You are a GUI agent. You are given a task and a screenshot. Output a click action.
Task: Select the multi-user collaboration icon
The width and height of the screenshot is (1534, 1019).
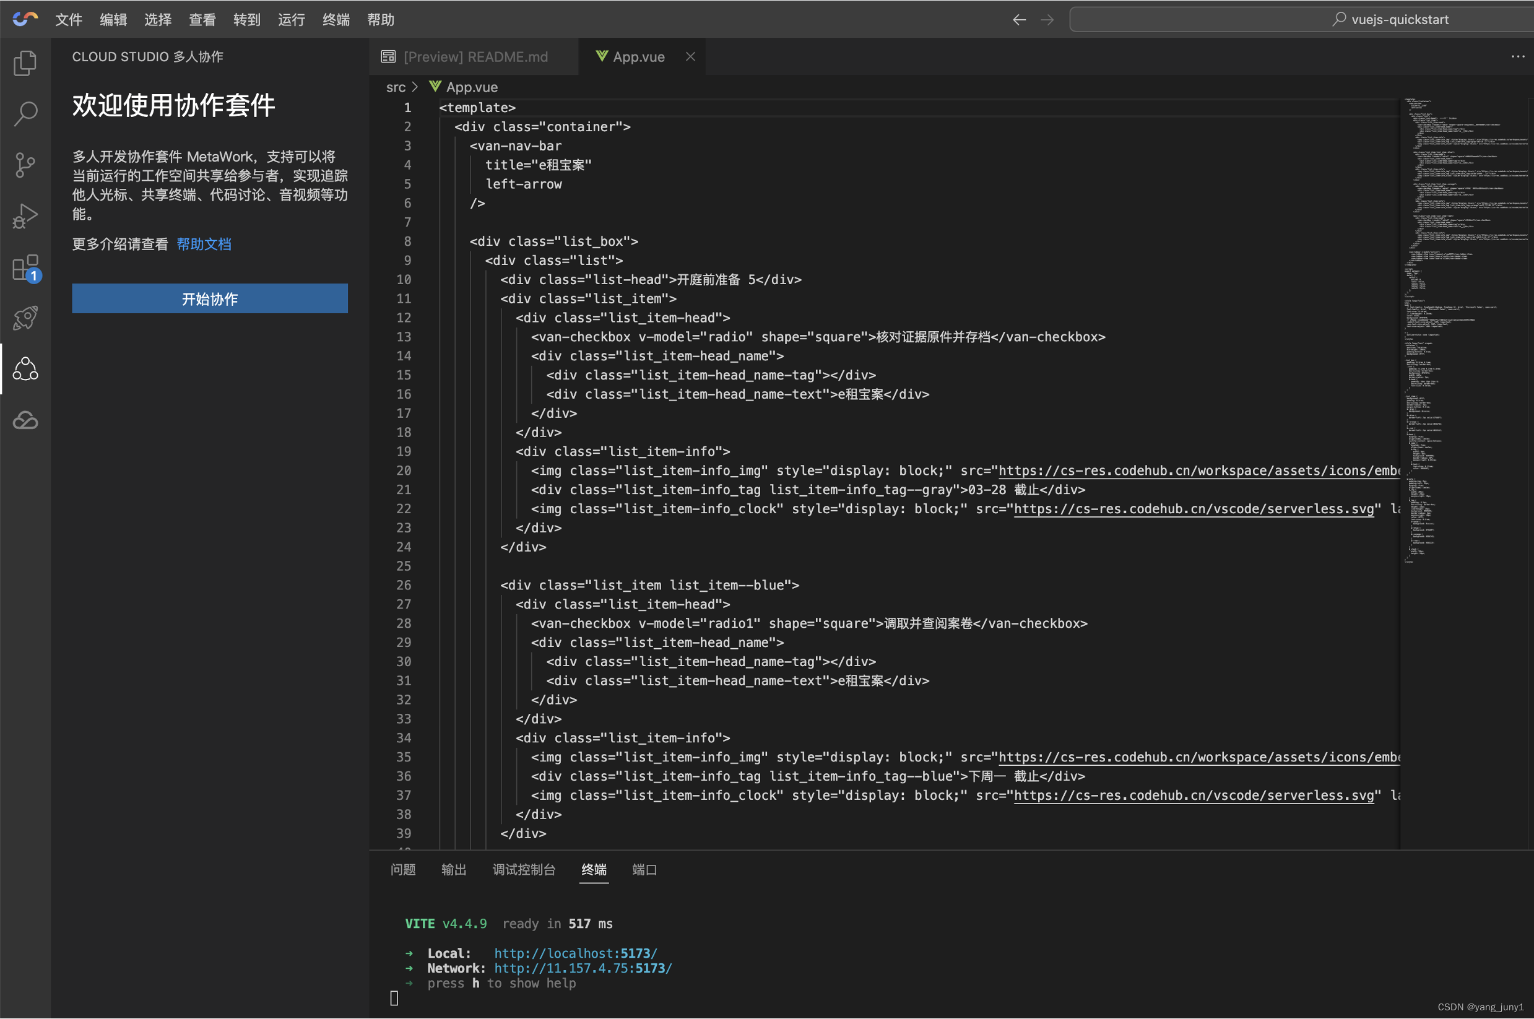(x=25, y=368)
